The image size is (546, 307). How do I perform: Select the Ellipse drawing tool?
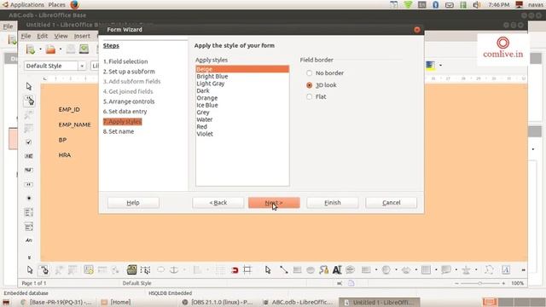point(311,269)
